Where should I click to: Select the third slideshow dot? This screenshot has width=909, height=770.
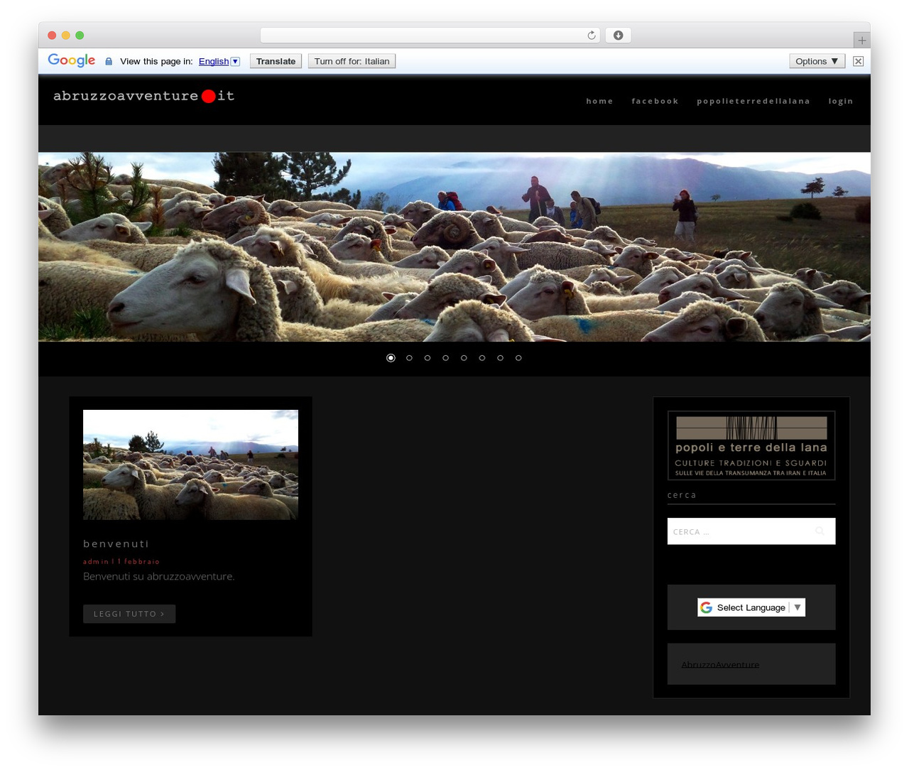[428, 358]
